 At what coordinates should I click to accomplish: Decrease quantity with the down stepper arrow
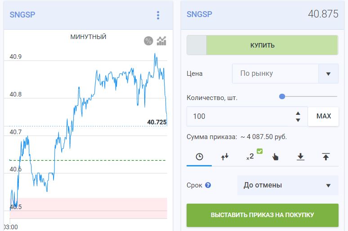[298, 120]
